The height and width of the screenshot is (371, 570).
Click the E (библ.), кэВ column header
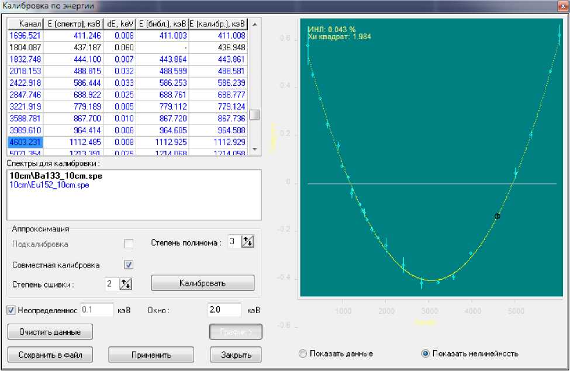(163, 24)
